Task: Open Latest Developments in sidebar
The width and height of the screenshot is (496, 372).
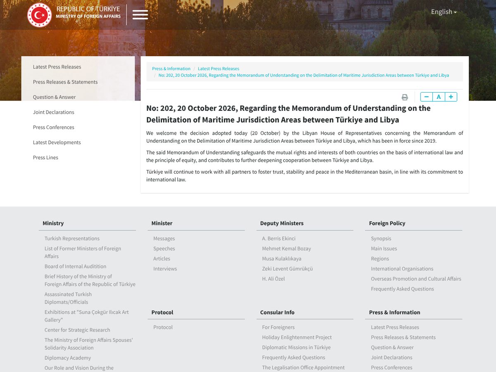Action: pos(57,142)
